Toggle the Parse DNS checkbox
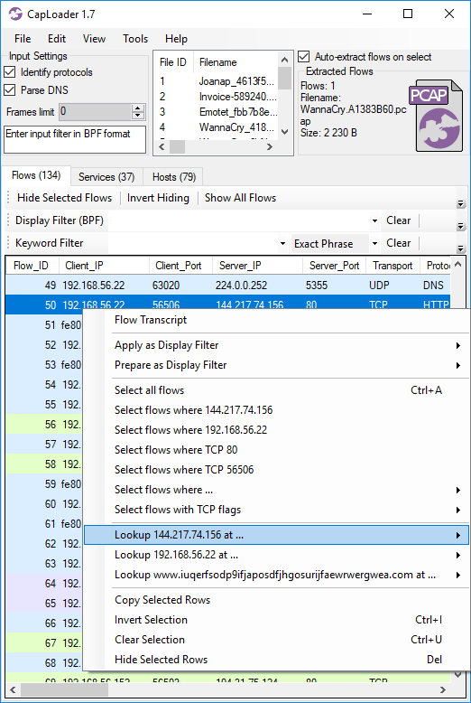Screen dimensions: 471x703 [x=10, y=90]
